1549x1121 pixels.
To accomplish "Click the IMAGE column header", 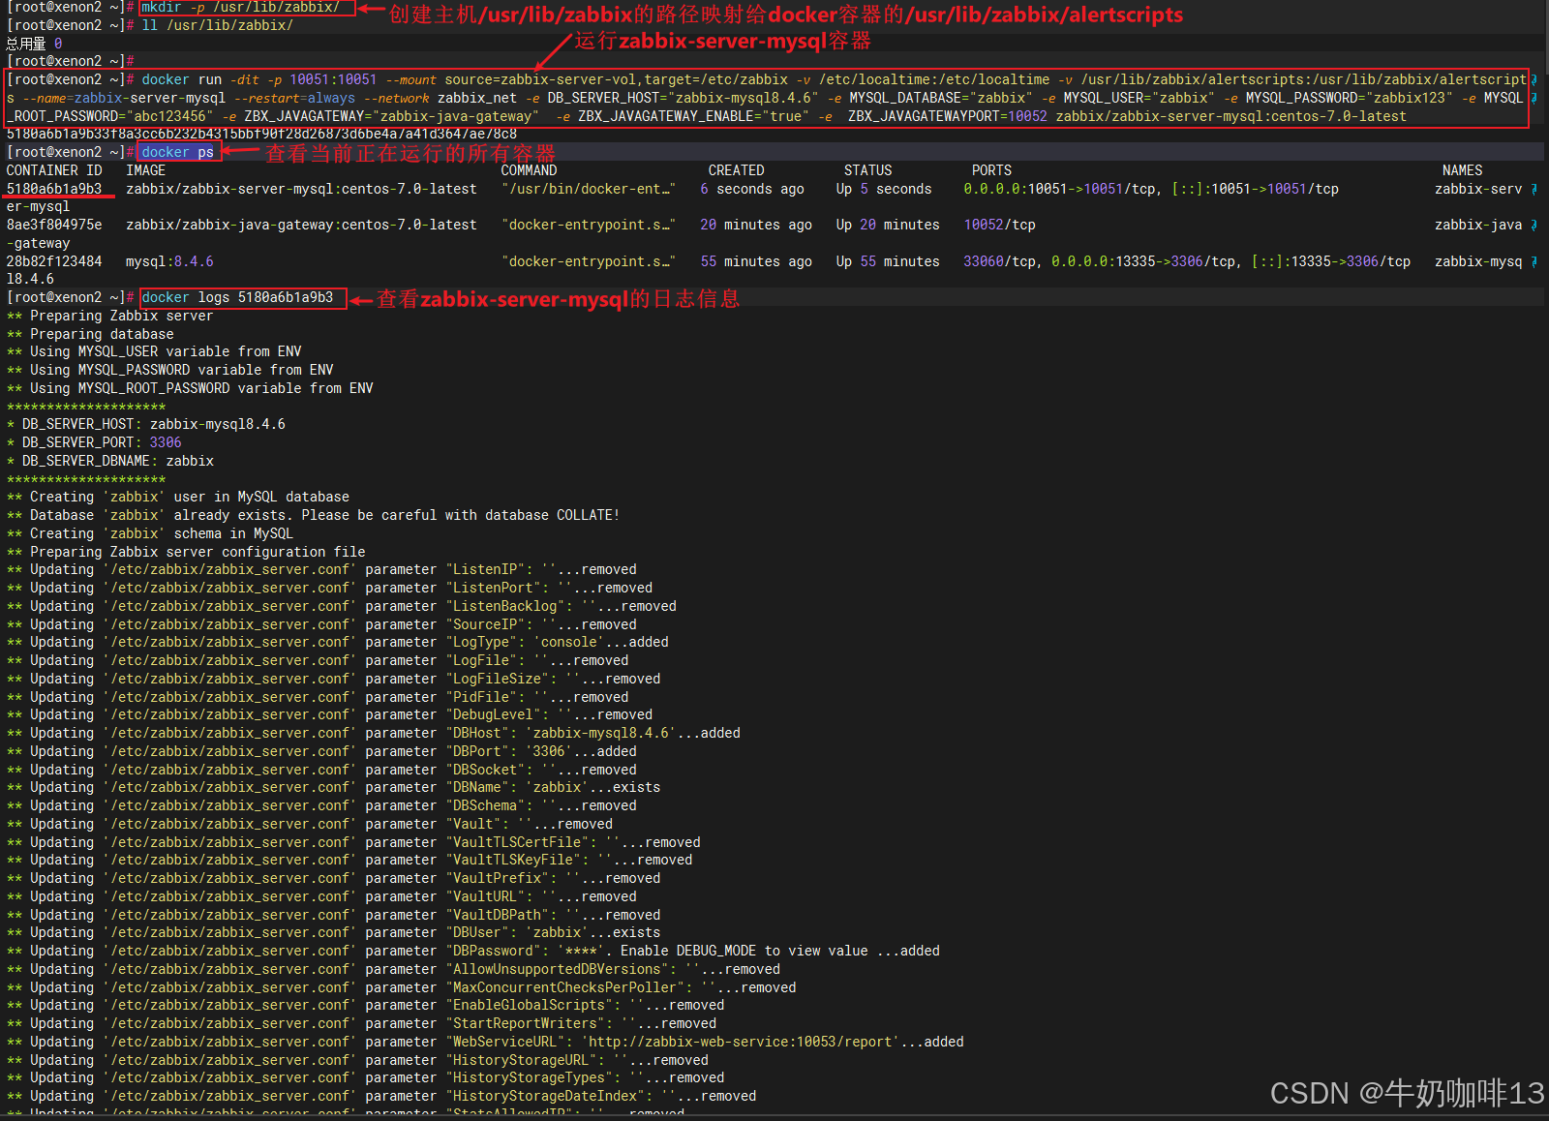I will click(x=145, y=170).
